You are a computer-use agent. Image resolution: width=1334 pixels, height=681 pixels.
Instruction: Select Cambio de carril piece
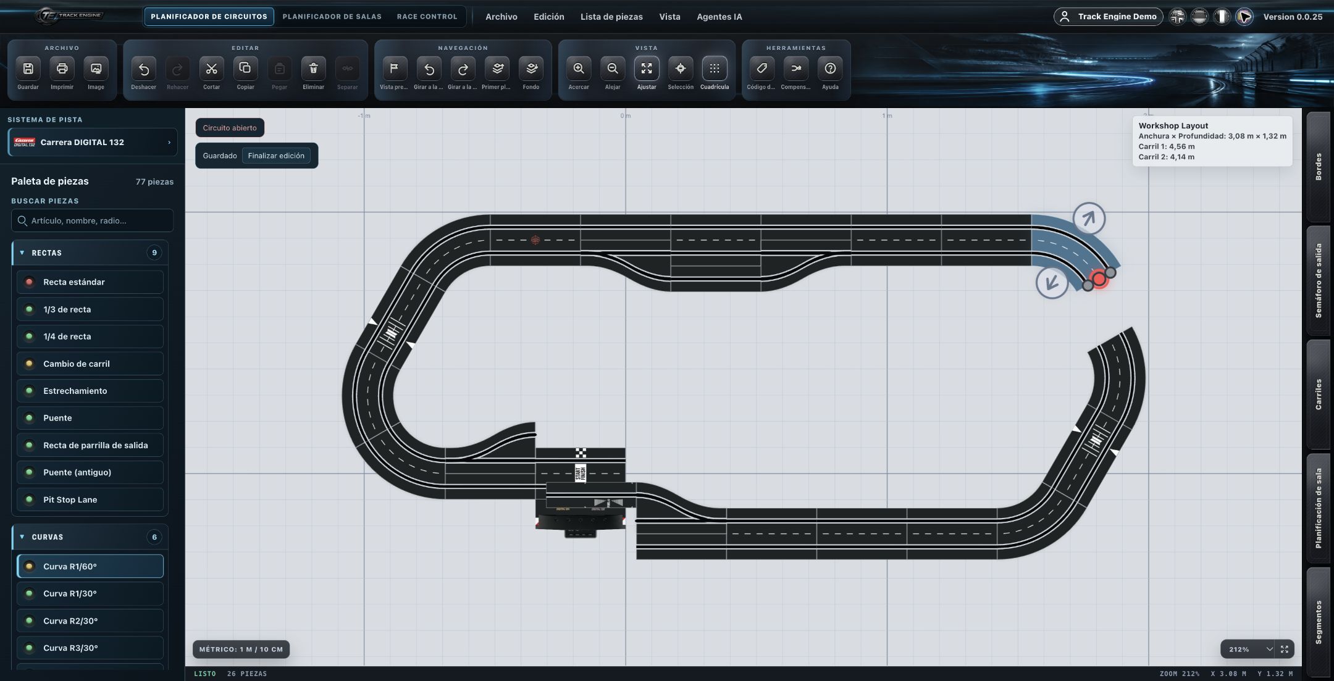[x=90, y=364]
